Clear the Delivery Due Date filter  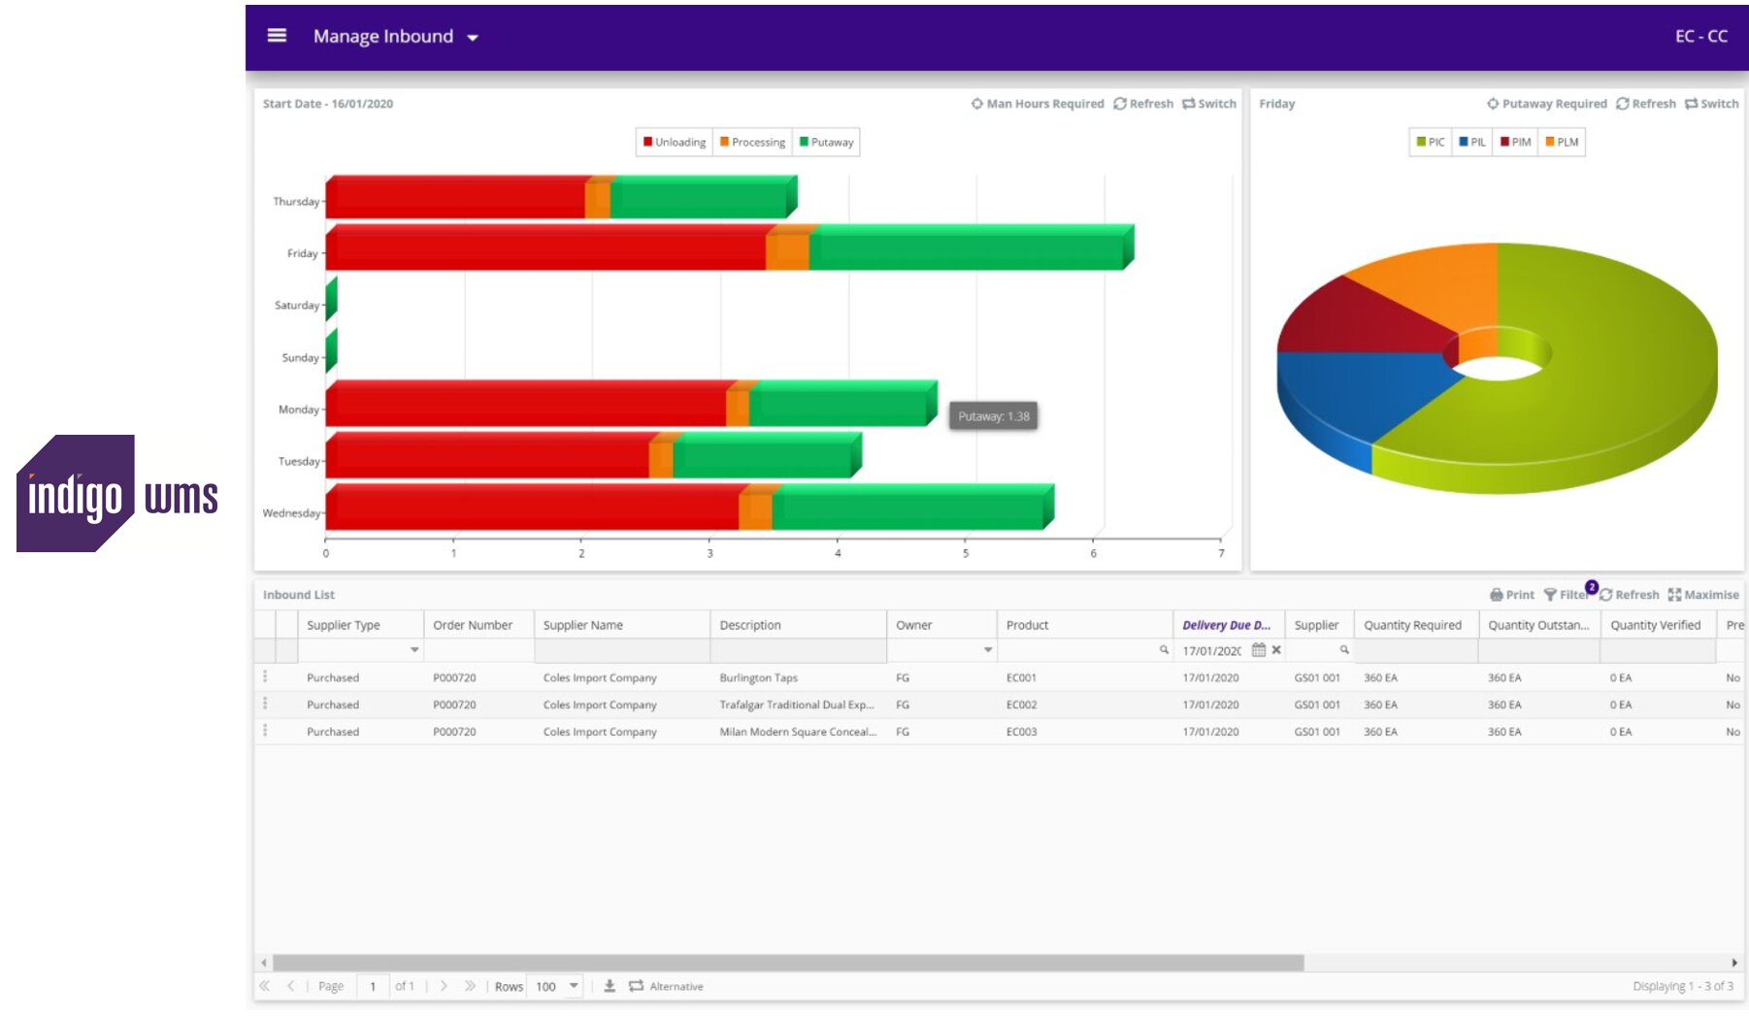(x=1276, y=650)
